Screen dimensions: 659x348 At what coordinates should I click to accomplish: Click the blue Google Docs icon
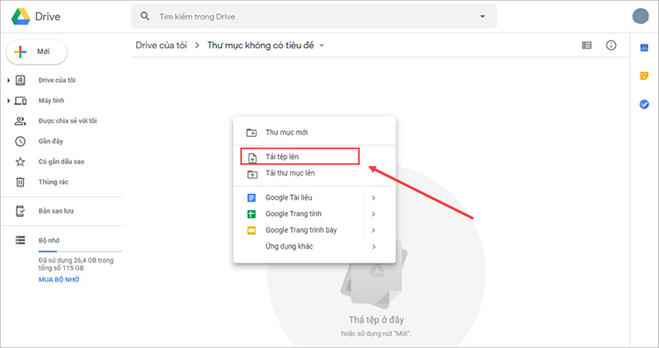[x=251, y=198]
